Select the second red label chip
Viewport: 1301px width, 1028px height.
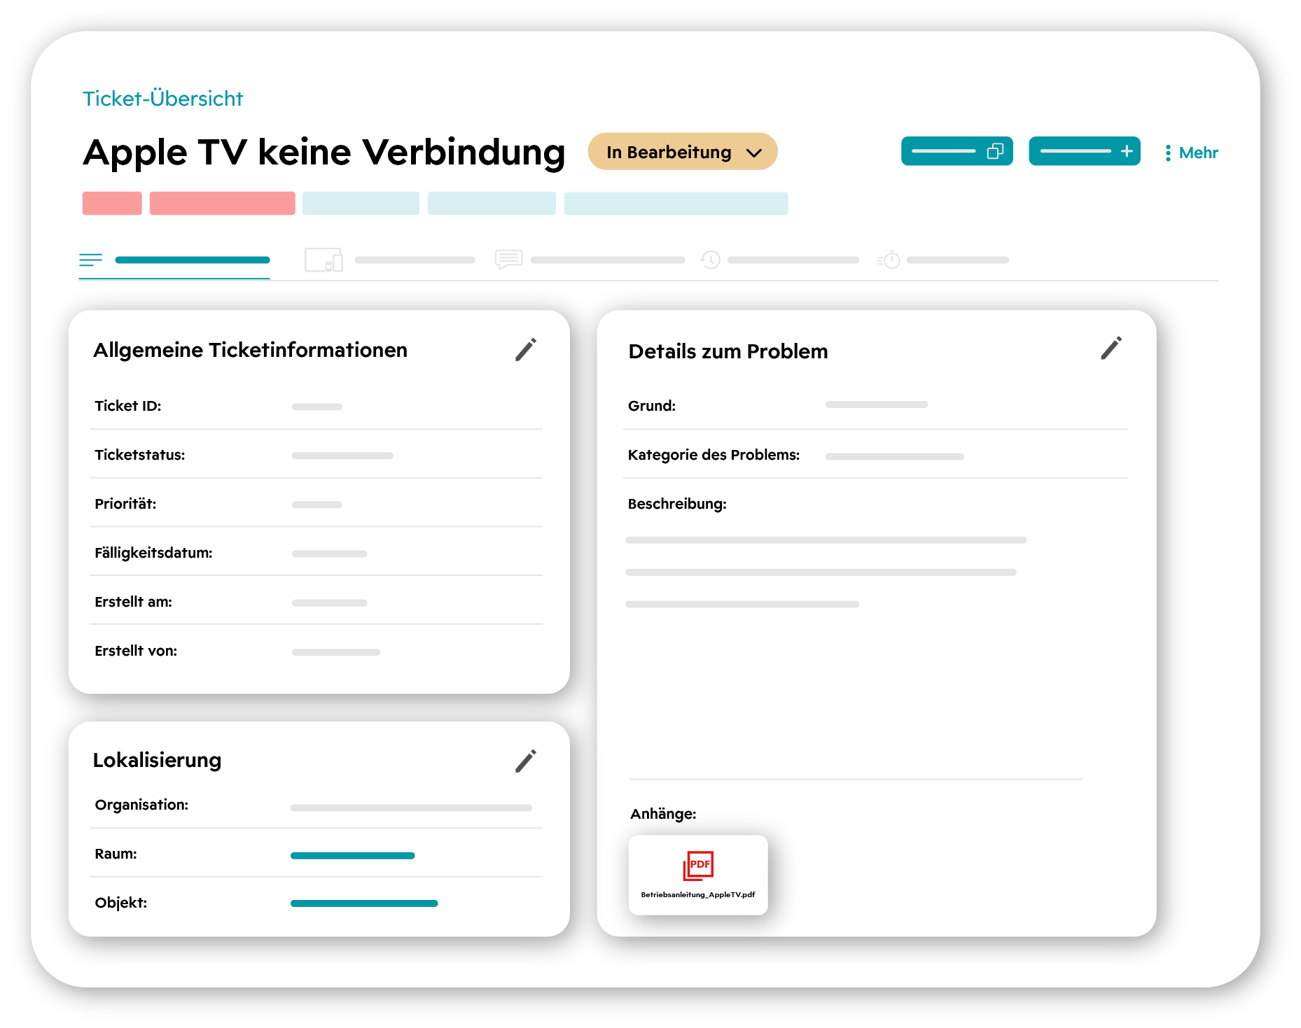coord(222,203)
